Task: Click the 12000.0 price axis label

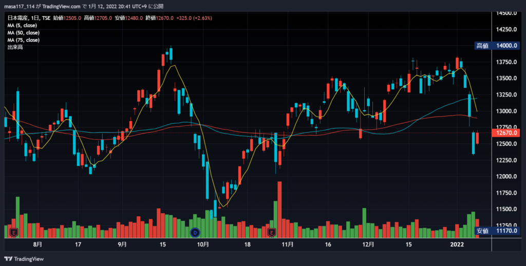Action: [x=506, y=177]
